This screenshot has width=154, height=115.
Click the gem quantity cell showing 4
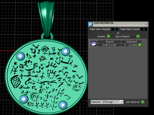tap(125, 45)
